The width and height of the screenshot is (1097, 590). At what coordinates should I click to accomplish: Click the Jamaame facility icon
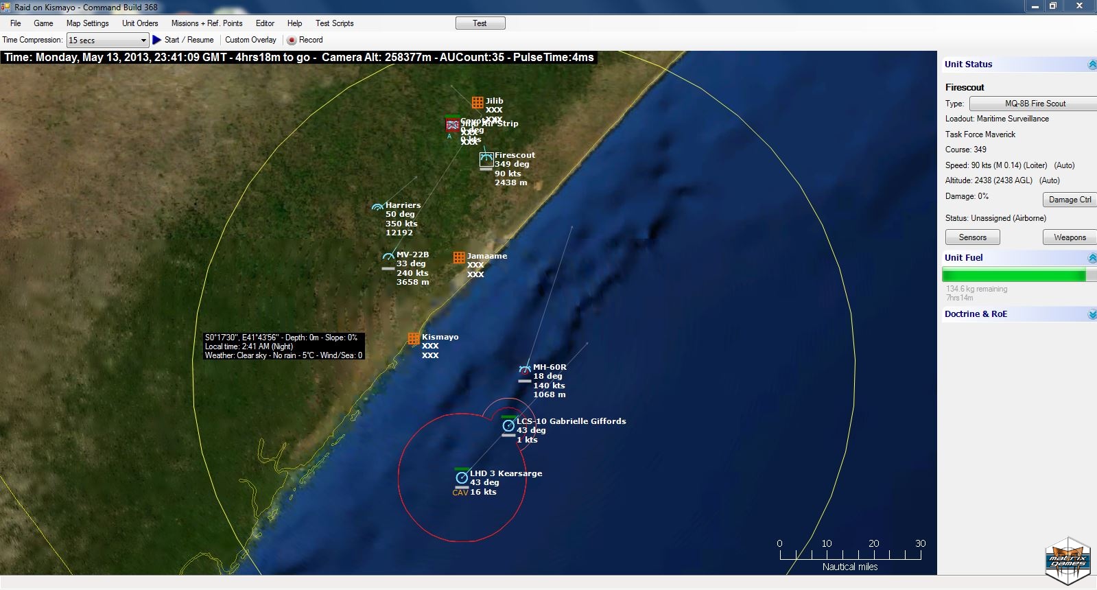tap(459, 257)
